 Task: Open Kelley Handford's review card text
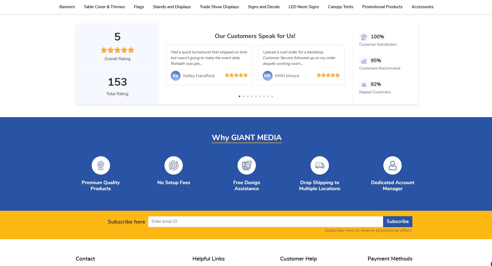(209, 58)
